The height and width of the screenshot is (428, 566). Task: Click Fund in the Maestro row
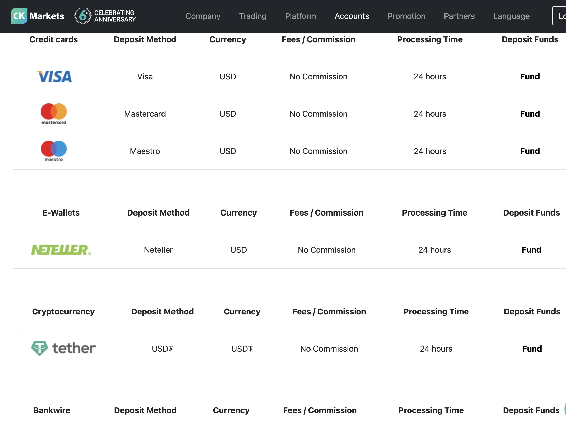(530, 151)
